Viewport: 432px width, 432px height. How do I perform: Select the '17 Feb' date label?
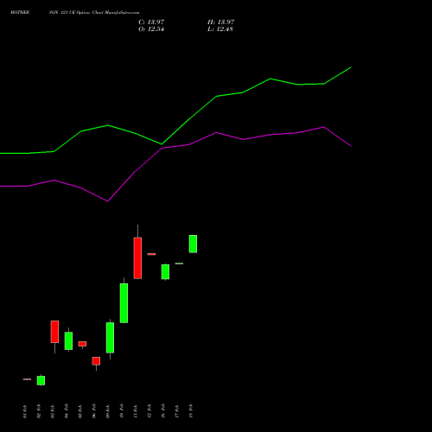point(177,411)
